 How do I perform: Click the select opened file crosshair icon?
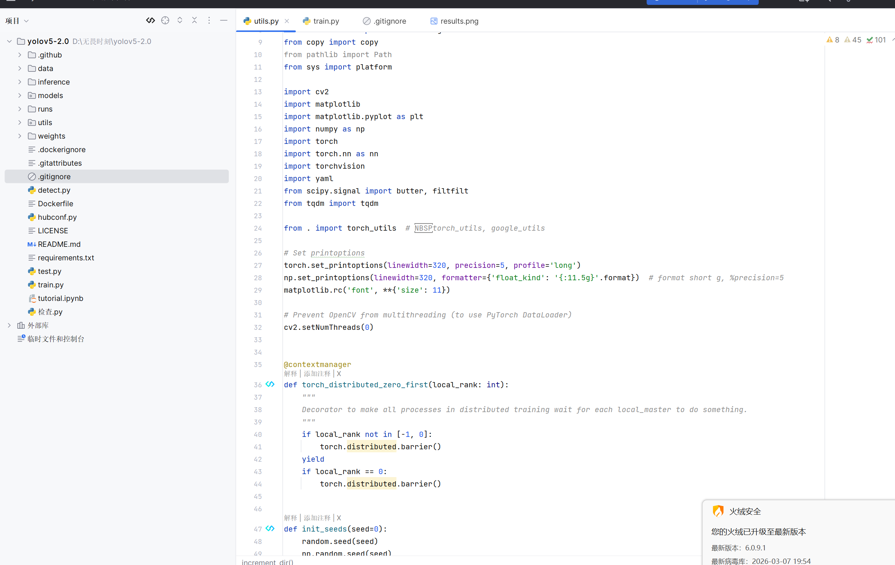pos(165,21)
